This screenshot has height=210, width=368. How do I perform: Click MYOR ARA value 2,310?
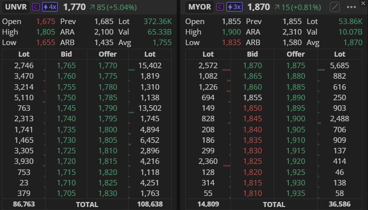click(x=292, y=32)
